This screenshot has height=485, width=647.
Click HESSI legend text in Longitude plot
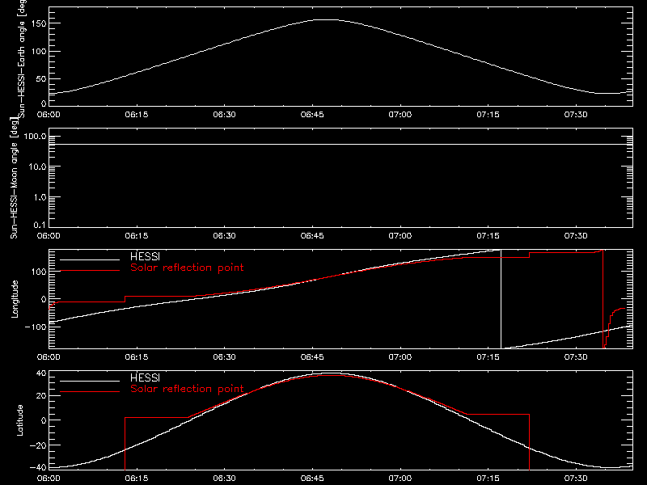(145, 256)
